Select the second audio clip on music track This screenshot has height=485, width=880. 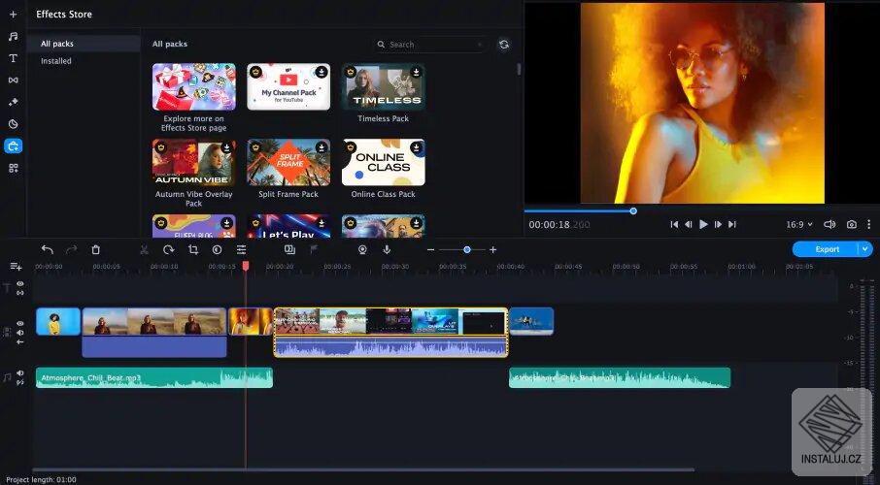tap(620, 378)
